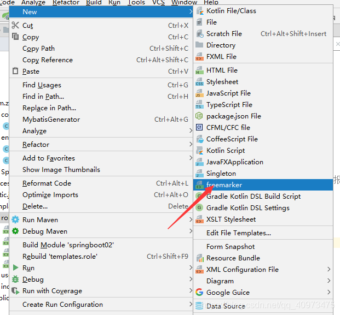This screenshot has width=340, height=315.
Task: Click the Directory folder icon
Action: pos(199,45)
